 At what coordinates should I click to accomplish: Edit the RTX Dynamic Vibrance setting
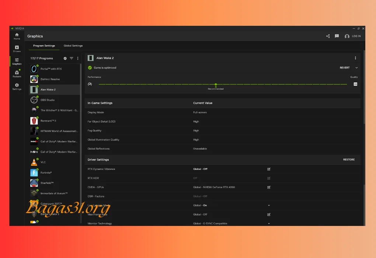pos(269,169)
